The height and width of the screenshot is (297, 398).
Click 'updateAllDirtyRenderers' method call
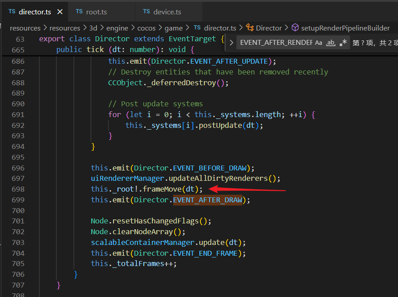218,179
